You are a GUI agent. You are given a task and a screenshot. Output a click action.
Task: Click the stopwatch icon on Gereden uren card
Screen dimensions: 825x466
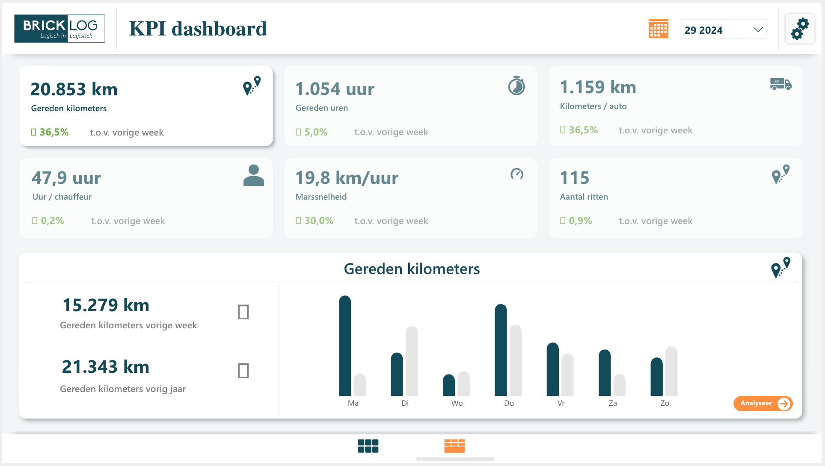pos(516,86)
